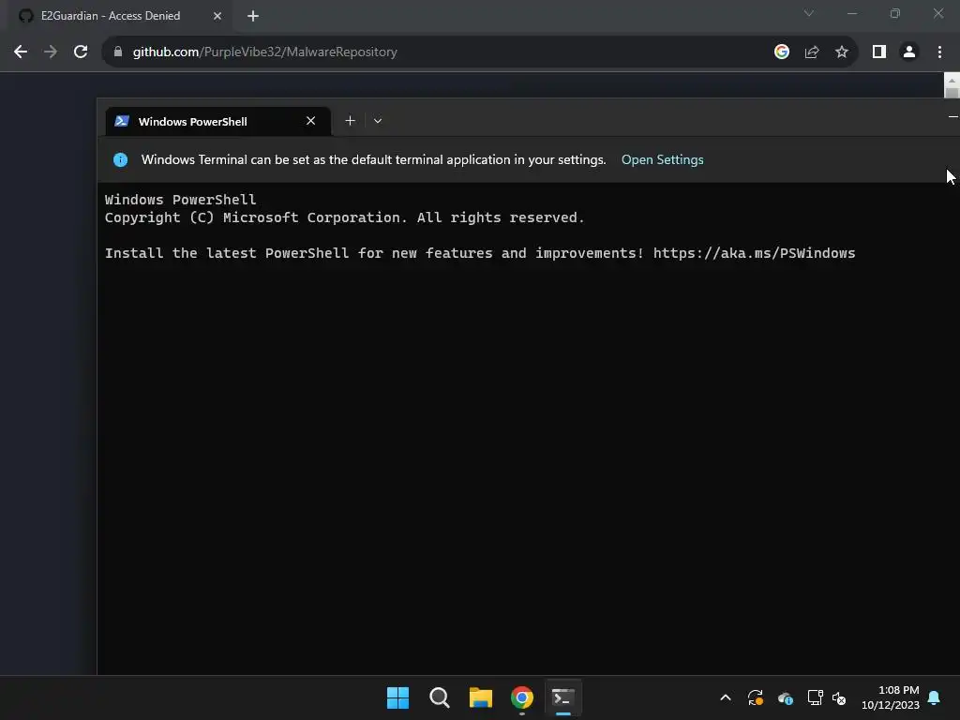
Task: Open Chrome side panel
Action: pos(879,52)
